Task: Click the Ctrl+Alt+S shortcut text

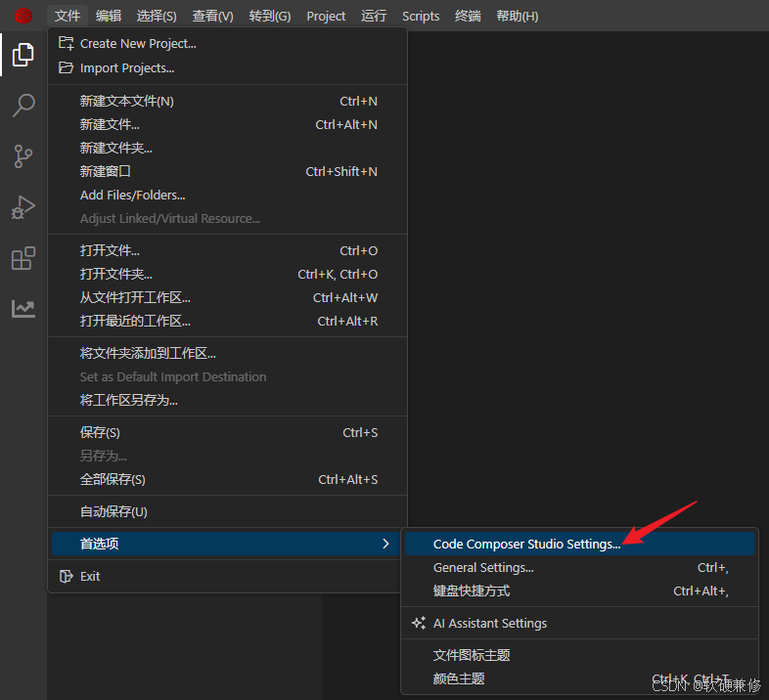Action: [347, 479]
